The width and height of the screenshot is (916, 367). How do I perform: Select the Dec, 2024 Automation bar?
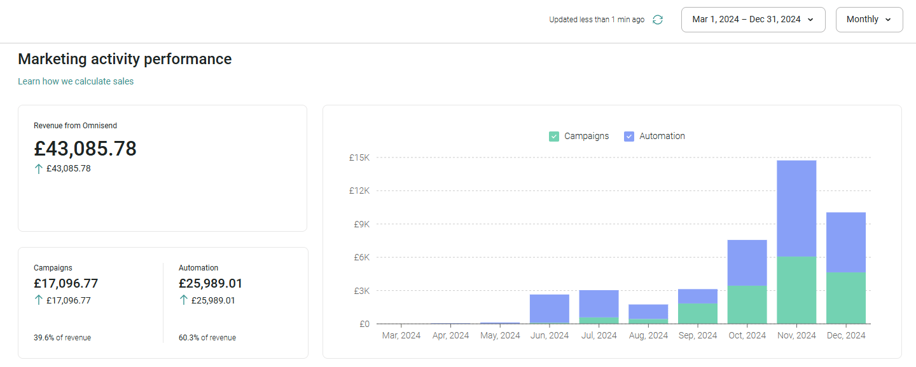click(x=846, y=242)
